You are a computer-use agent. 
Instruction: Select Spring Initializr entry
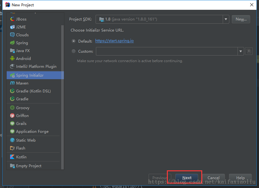coord(35,75)
